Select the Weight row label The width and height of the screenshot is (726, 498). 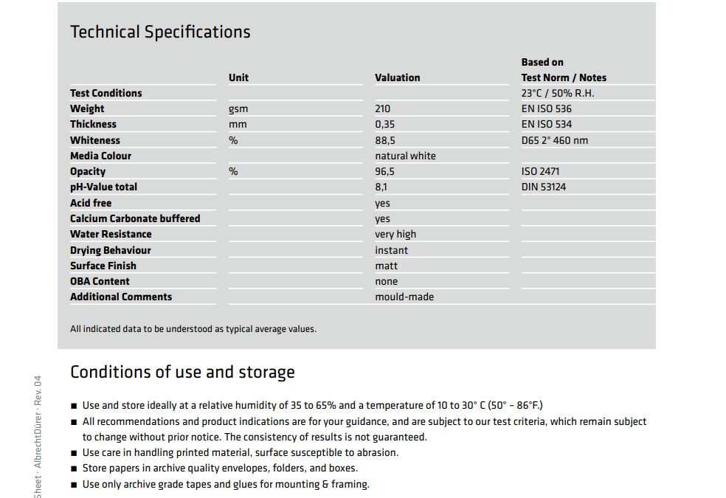click(87, 108)
